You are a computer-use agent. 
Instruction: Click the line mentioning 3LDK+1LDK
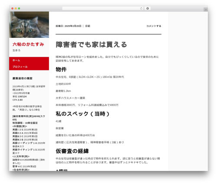[90, 77]
